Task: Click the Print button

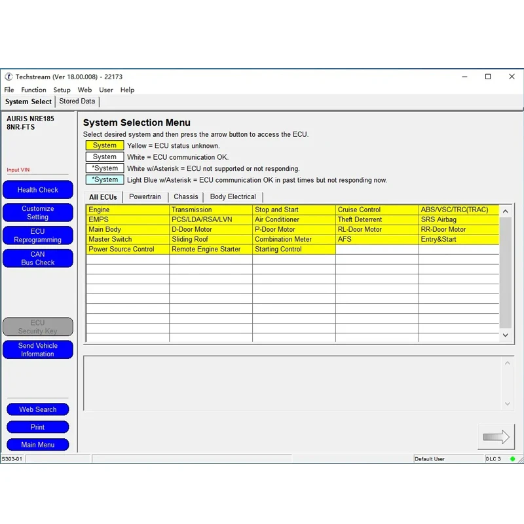Action: pyautogui.click(x=38, y=427)
